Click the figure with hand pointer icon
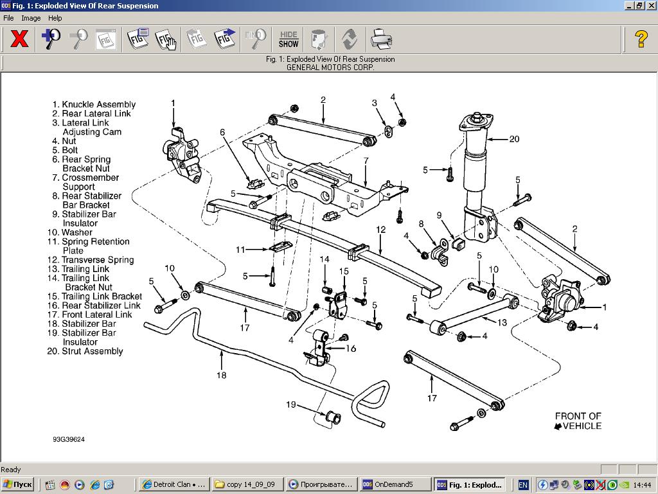 (166, 39)
